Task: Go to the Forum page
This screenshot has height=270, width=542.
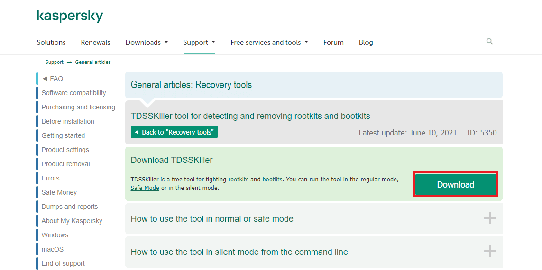Action: (x=333, y=42)
